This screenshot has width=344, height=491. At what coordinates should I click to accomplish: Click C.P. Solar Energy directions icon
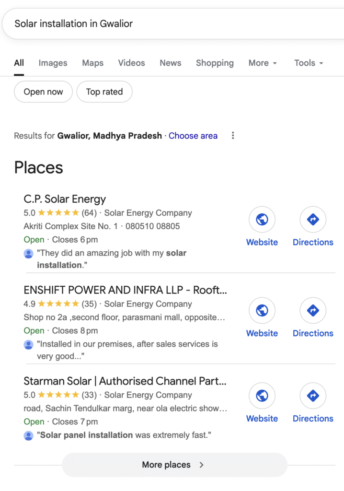point(313,220)
